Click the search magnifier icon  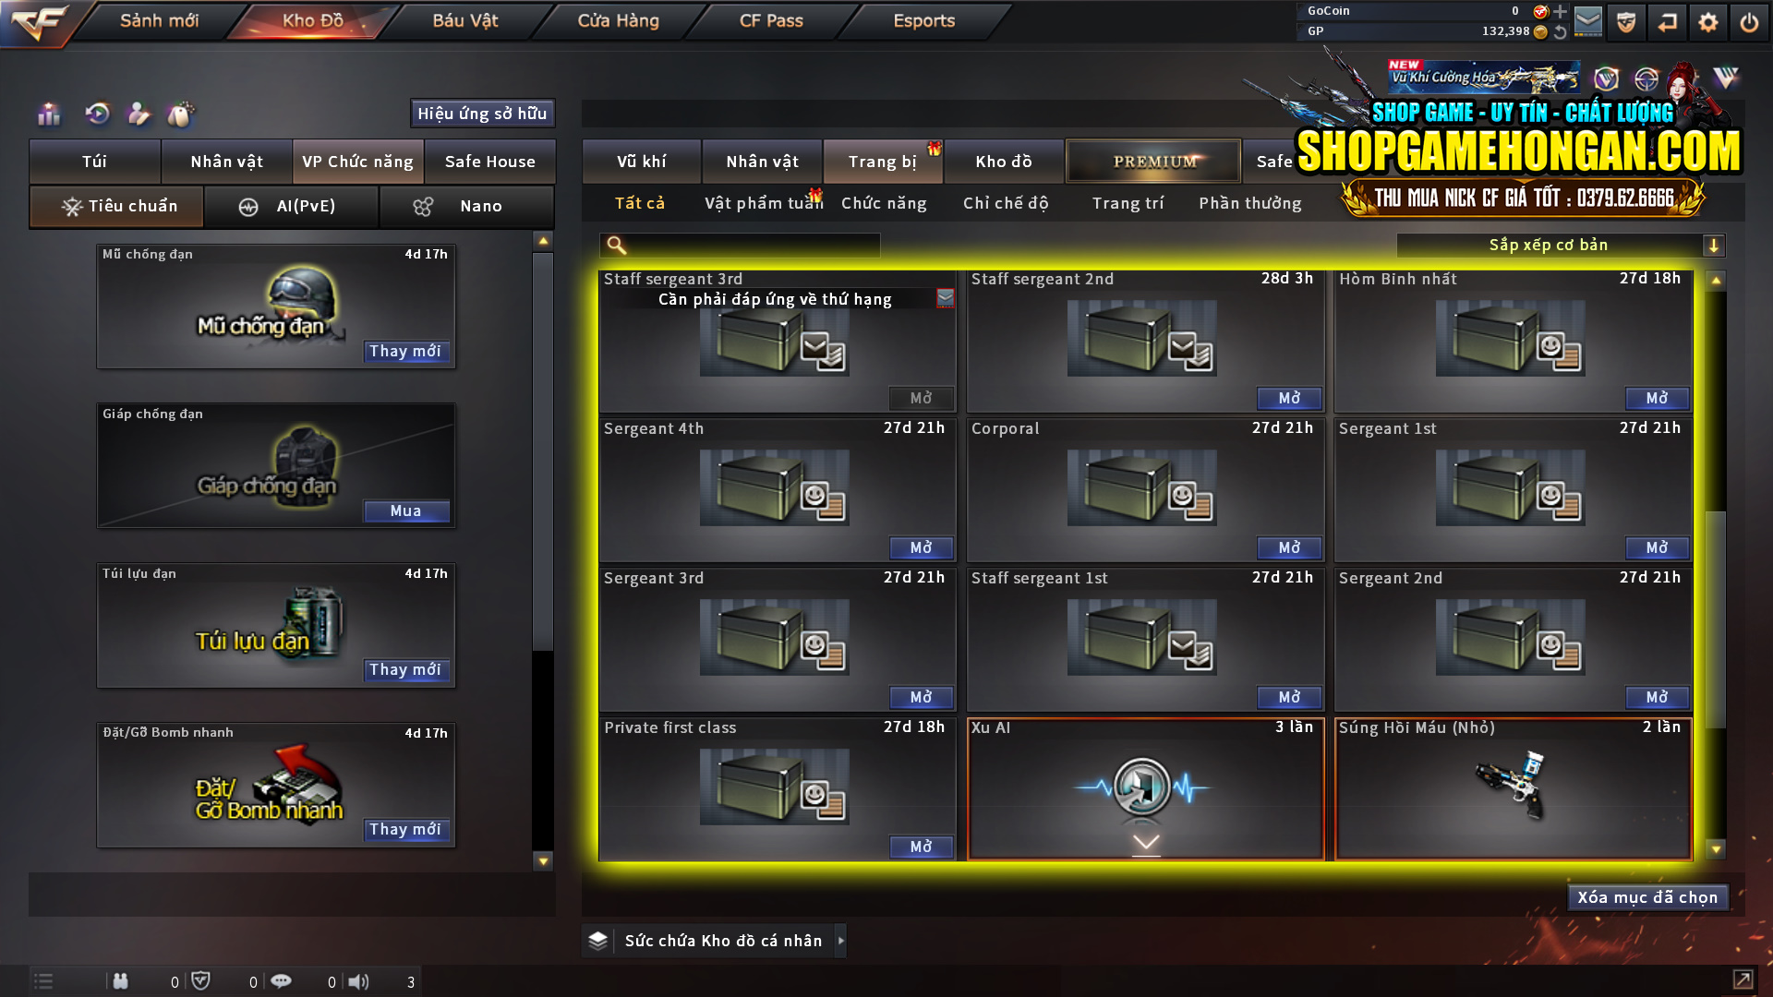point(616,245)
